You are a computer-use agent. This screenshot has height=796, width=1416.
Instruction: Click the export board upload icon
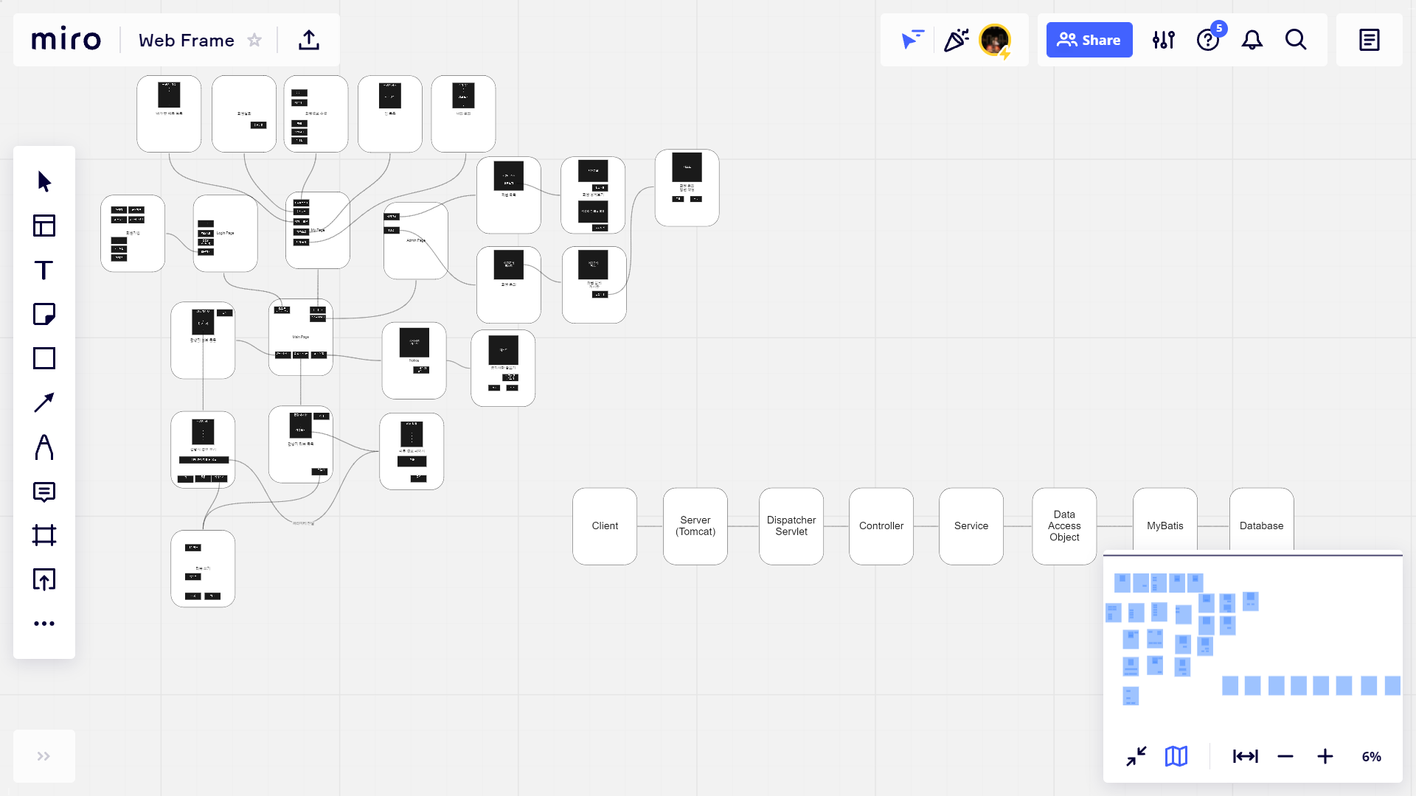(309, 40)
